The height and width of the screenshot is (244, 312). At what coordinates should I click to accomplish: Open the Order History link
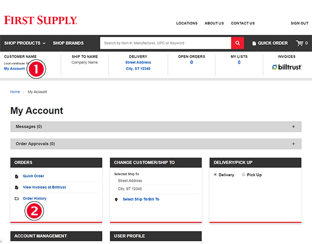coord(34,199)
